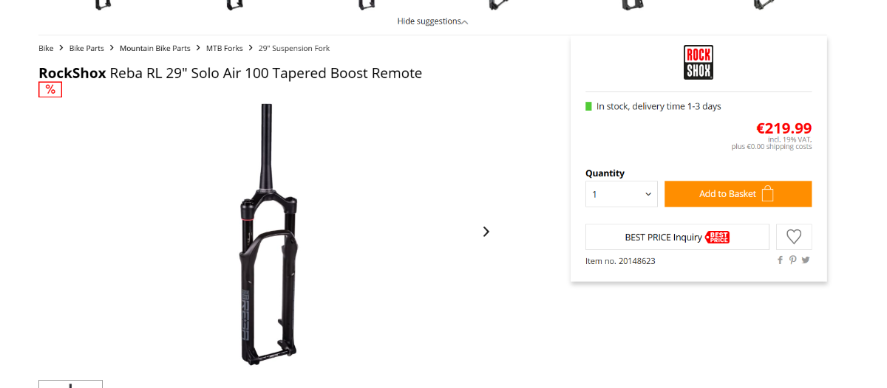Share the product on Twitter
The height and width of the screenshot is (388, 887).
[x=806, y=260]
